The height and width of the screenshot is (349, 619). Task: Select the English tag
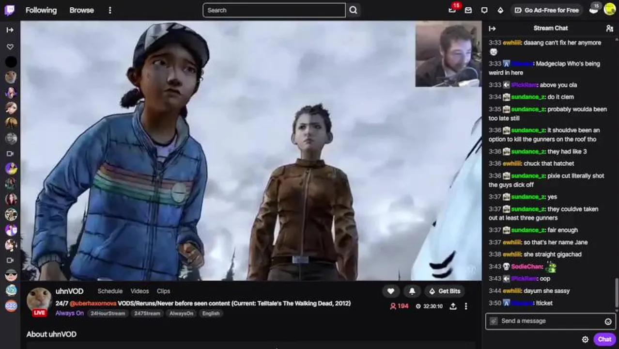(x=211, y=314)
